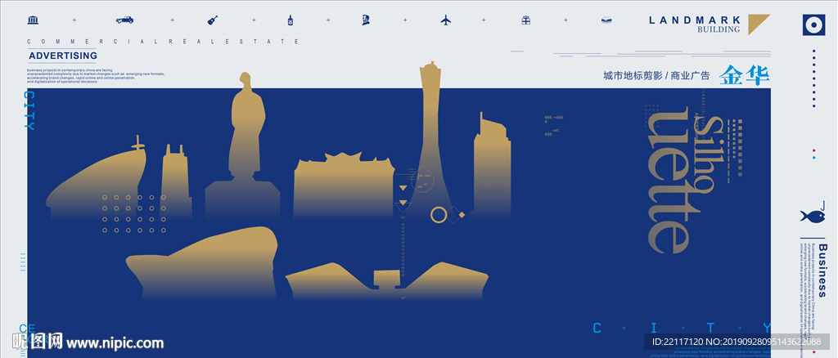Click the gift box icon
This screenshot has height=358, width=838.
[x=526, y=20]
